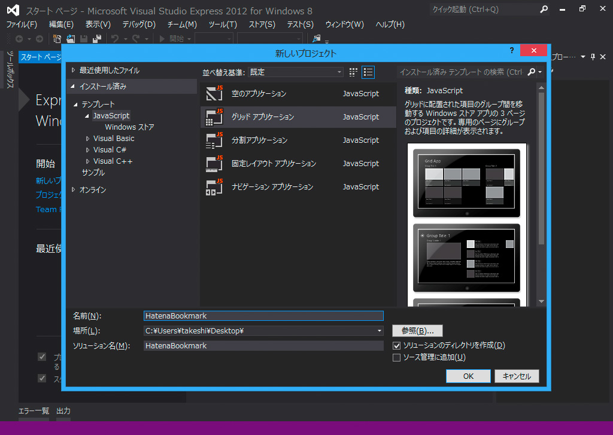Expand the Recent Files (最近使用したファイル) section

coord(73,71)
